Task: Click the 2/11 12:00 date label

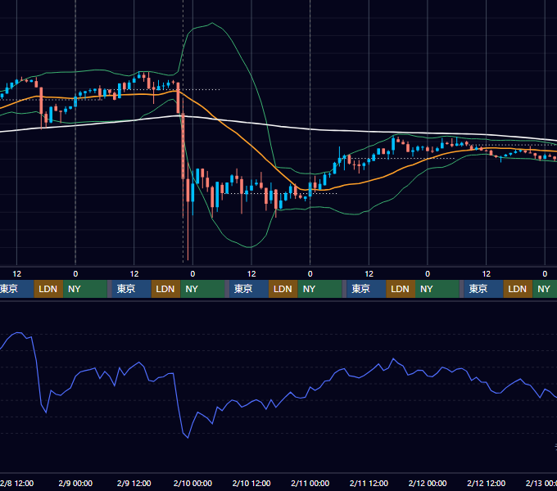Action: [x=369, y=483]
